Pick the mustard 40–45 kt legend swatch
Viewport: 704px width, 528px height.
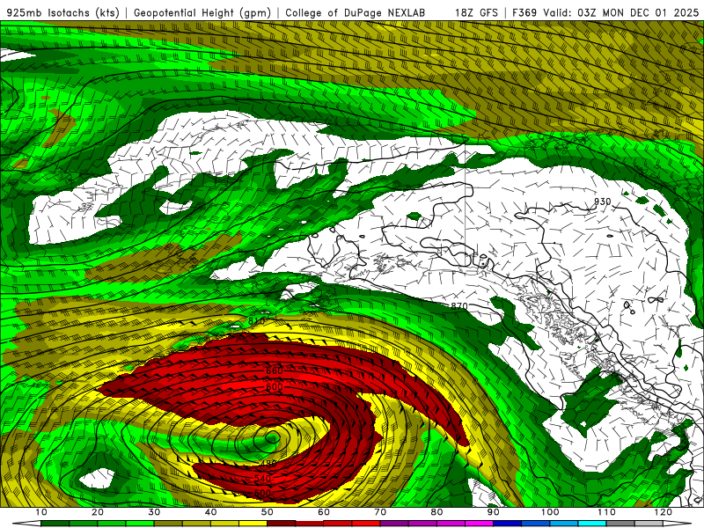(224, 524)
